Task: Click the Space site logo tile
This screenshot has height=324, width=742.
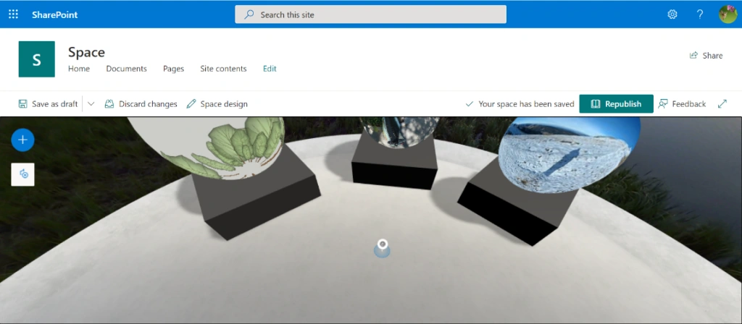Action: 36,59
